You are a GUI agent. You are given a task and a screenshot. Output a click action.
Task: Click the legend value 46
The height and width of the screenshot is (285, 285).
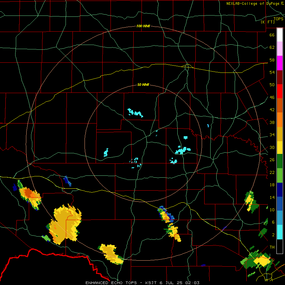pyautogui.click(x=272, y=98)
